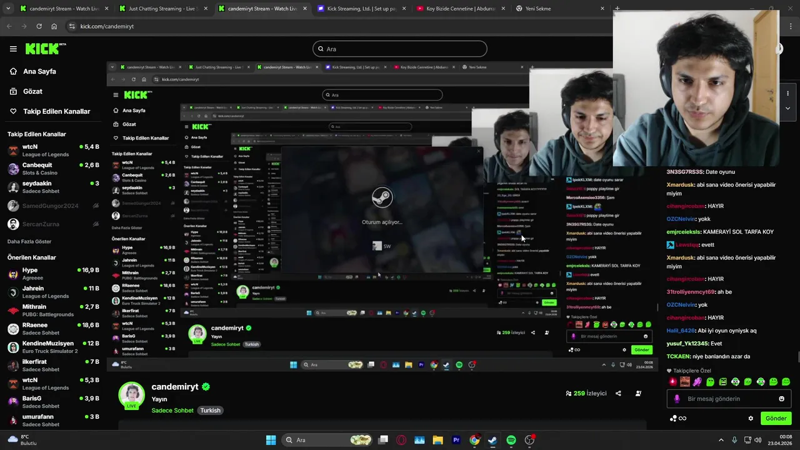800x450 pixels.
Task: Open BarisG League of Legends channel
Action: point(53,402)
